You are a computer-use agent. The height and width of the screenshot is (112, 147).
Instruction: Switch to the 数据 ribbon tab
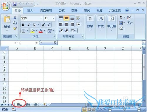pos(74,10)
